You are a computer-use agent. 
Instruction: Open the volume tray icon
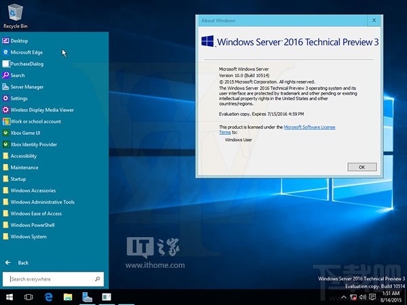pyautogui.click(x=363, y=298)
